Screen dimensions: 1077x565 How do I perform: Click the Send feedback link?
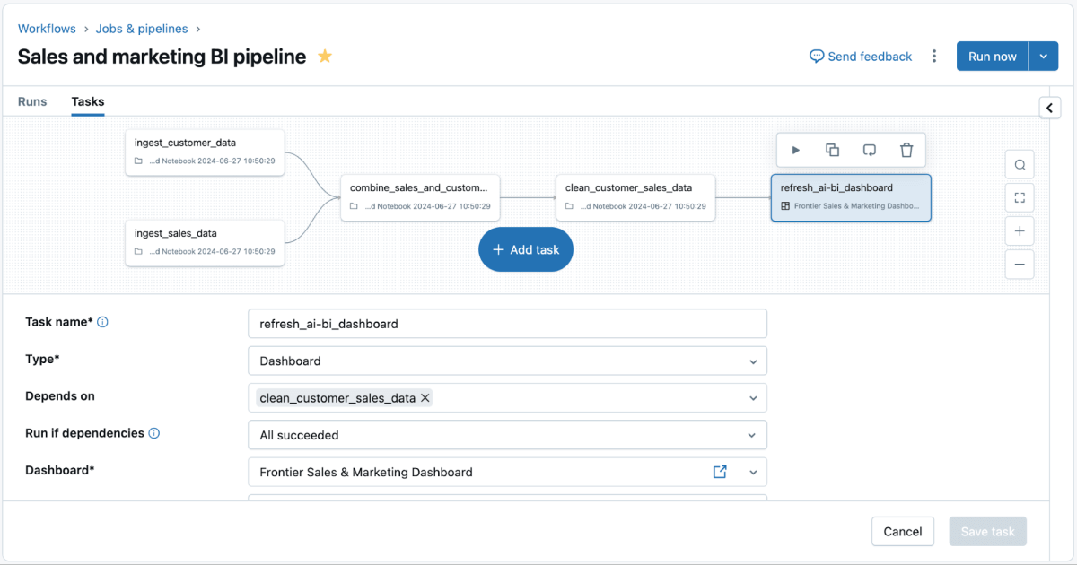[x=860, y=56]
